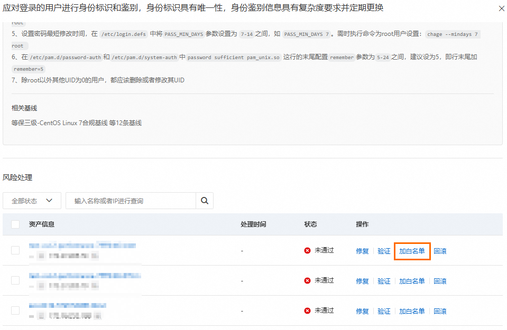Click 加白名单 in the third asset row
This screenshot has height=330, width=507.
pyautogui.click(x=412, y=311)
